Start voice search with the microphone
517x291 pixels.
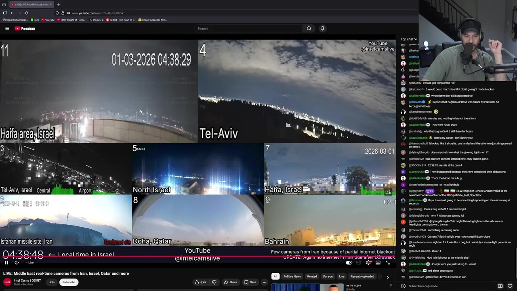322,28
